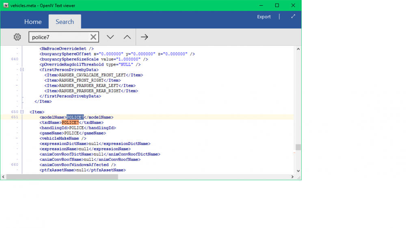Go to next search match chevron
The width and height of the screenshot is (406, 228).
click(x=110, y=37)
